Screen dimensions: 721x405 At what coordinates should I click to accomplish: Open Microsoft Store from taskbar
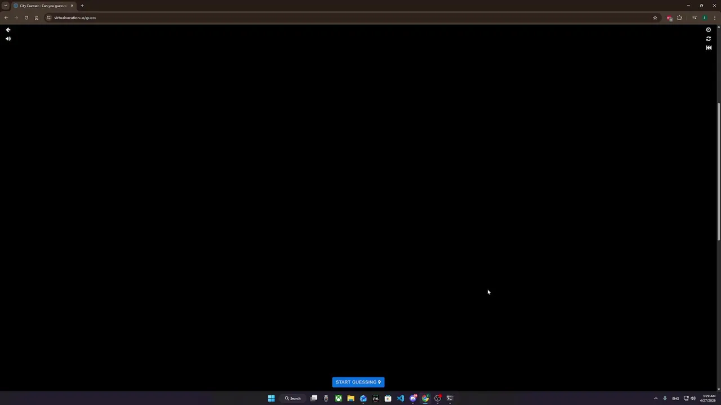click(388, 398)
